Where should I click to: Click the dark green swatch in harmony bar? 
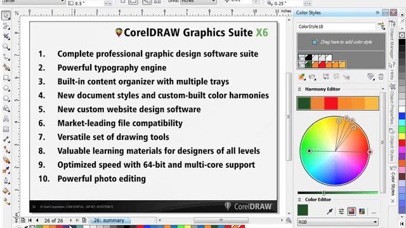point(304,103)
